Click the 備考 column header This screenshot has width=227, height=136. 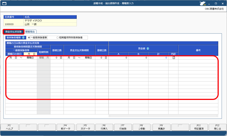pos(198,50)
